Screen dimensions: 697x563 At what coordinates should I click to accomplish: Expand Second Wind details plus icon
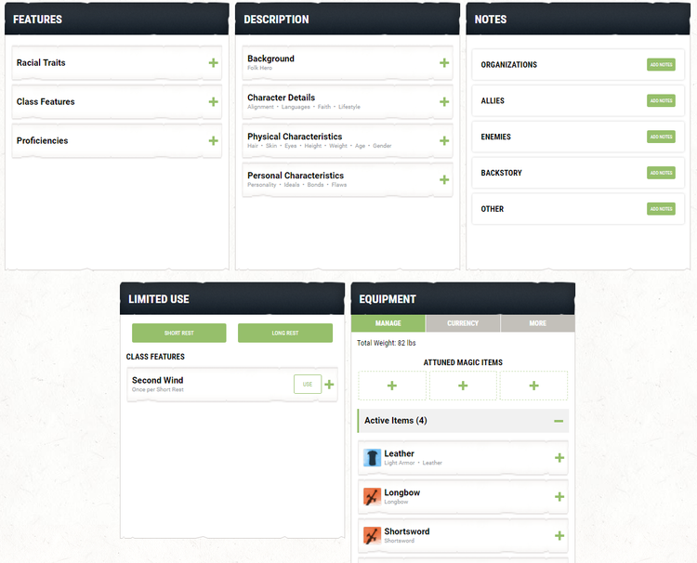[329, 385]
